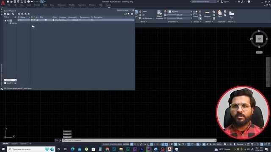Open the Dimension menu
The height and width of the screenshot is (152, 271).
click(61, 5)
